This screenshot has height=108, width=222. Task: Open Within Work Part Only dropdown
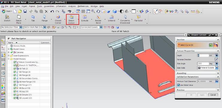pyautogui.click(x=45, y=27)
